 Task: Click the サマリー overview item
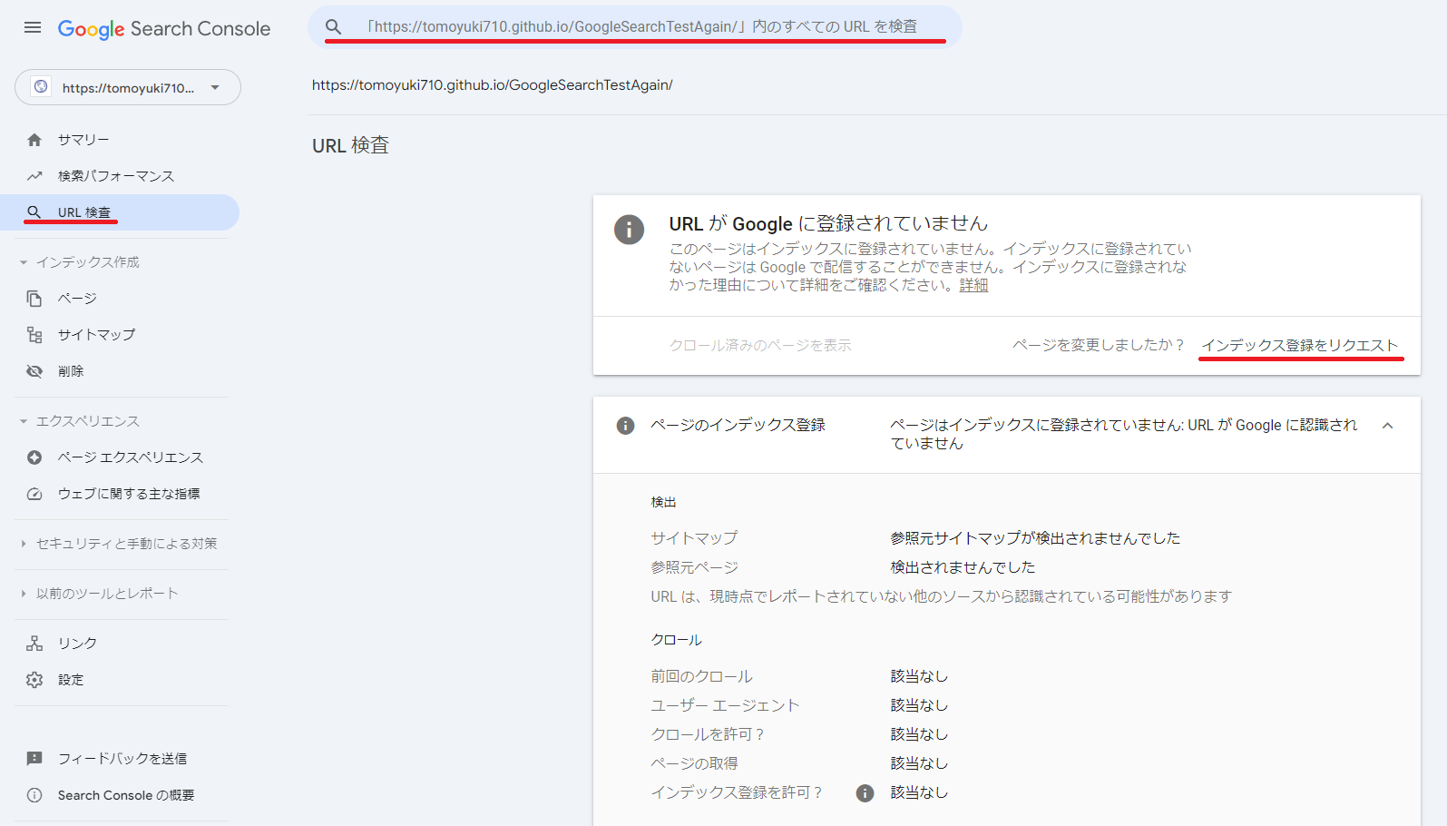click(120, 140)
